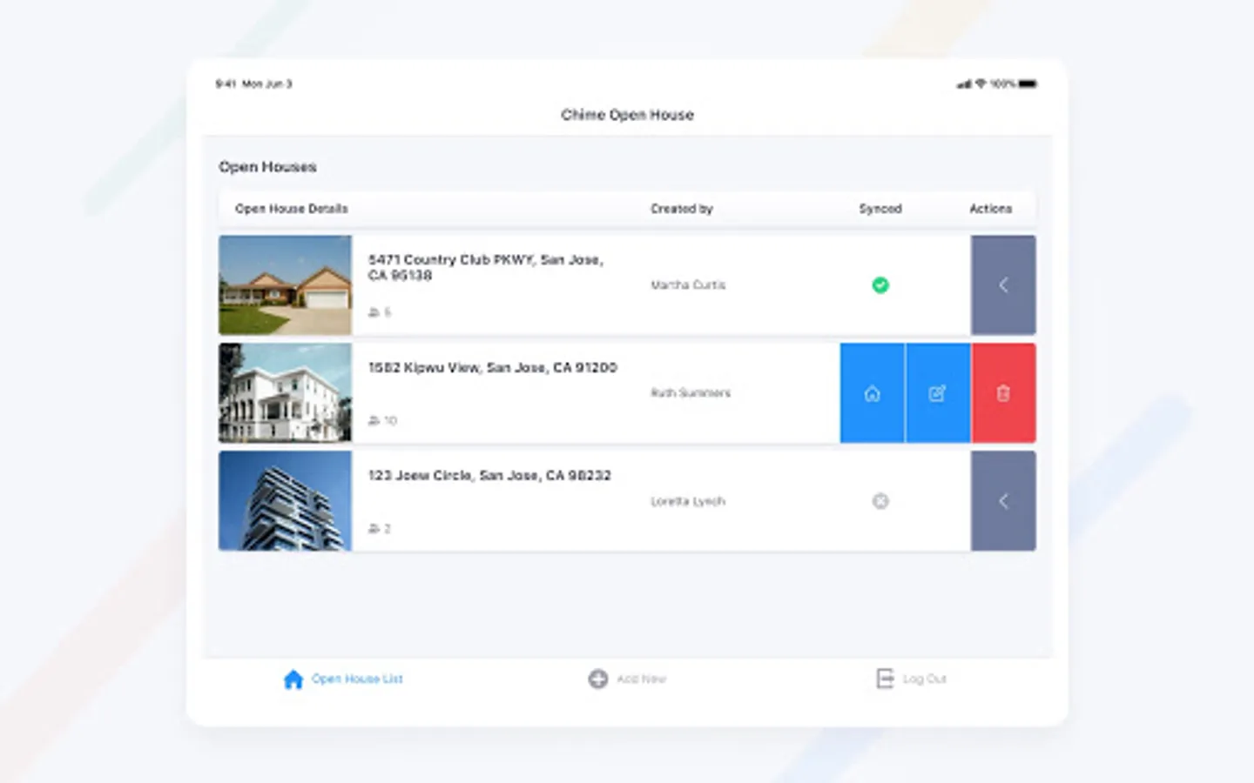Screen dimensions: 1254x783
Task: Delete the 1582 Kipwu View open house
Action: tap(1003, 393)
